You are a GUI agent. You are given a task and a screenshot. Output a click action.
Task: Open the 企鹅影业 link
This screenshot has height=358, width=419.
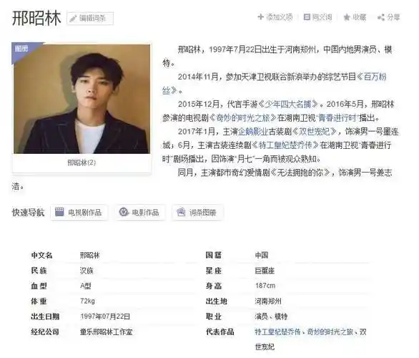253,131
